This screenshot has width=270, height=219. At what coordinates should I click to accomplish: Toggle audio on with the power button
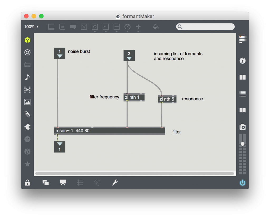coord(242,183)
